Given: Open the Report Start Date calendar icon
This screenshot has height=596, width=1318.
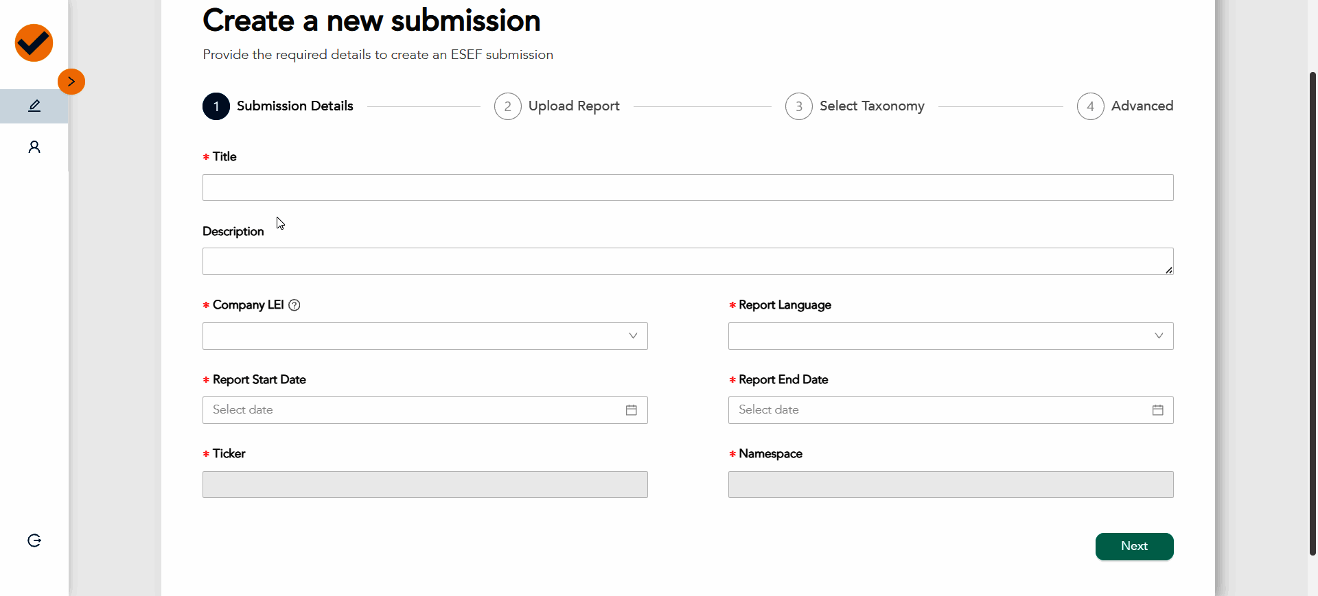Looking at the screenshot, I should tap(632, 410).
